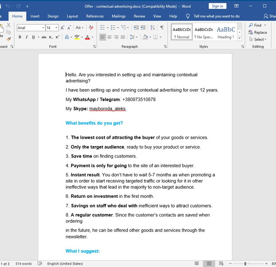Image resolution: width=276 pixels, height=267 pixels.
Task: Go to the Mailings tab
Action: tap(119, 16)
